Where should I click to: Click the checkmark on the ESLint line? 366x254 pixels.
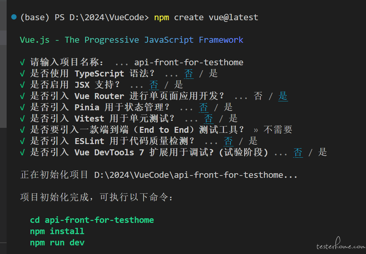tap(23, 141)
